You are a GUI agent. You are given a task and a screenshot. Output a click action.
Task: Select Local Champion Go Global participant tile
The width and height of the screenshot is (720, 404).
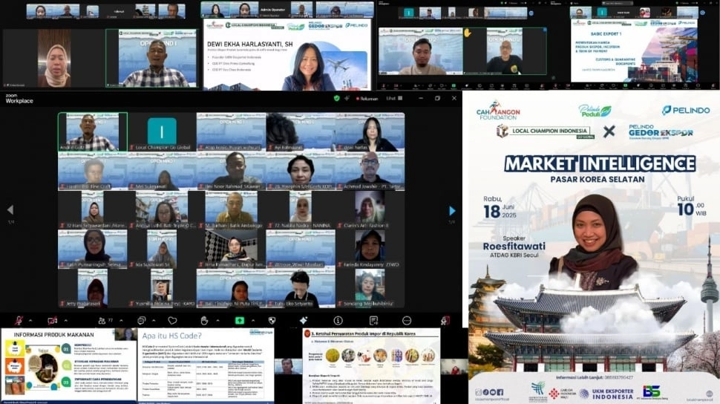(x=162, y=132)
